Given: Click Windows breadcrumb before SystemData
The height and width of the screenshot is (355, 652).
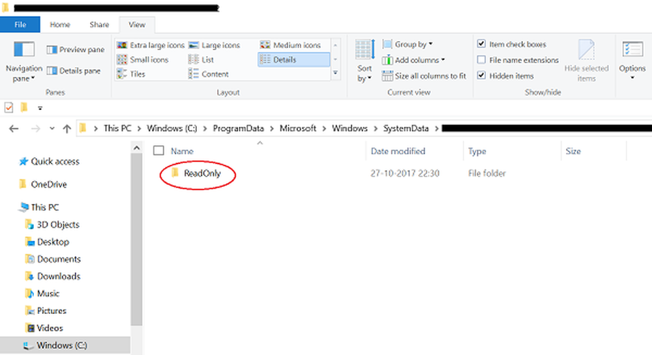Looking at the screenshot, I should (349, 129).
